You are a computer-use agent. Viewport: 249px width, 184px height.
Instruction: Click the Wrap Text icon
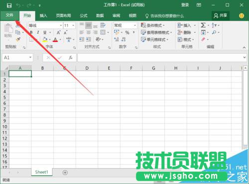pos(103,25)
